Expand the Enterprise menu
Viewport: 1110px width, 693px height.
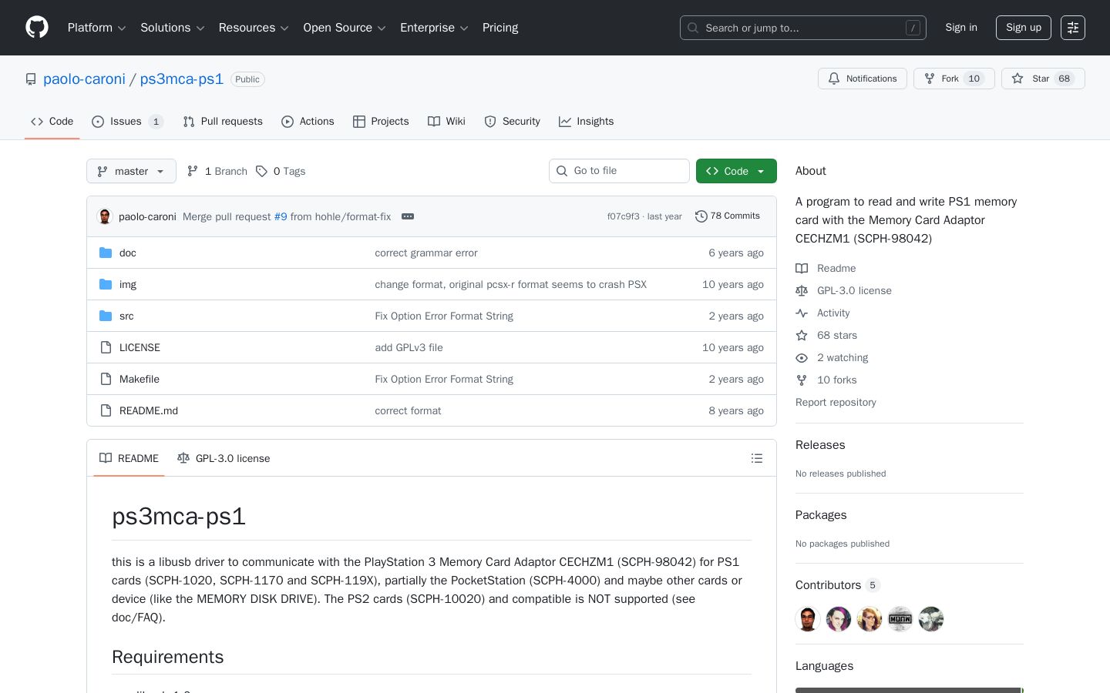pos(434,28)
